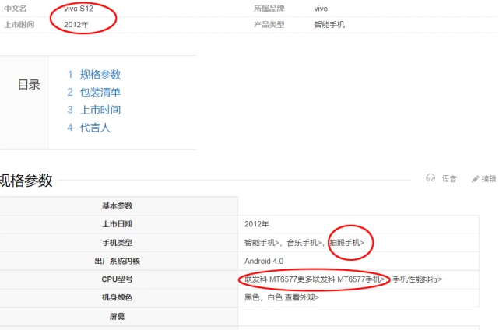Viewport: 499px width, 330px height.
Task: Select the vivo S12 name value
Action: tap(79, 9)
